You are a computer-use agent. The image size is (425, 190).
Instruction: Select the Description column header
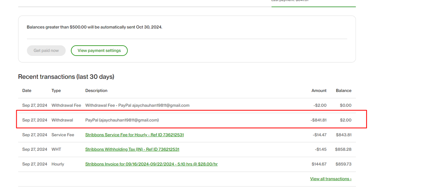click(x=96, y=91)
